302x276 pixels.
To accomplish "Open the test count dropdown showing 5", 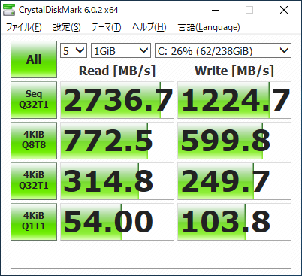I will [x=74, y=50].
